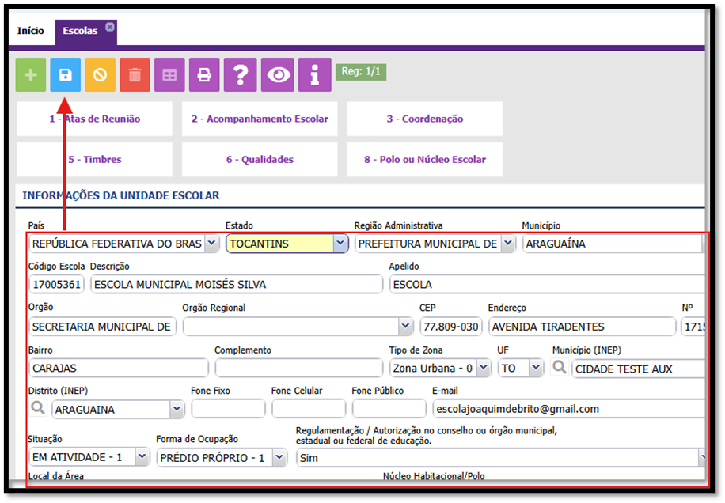Click the purple eye view icon

[279, 75]
